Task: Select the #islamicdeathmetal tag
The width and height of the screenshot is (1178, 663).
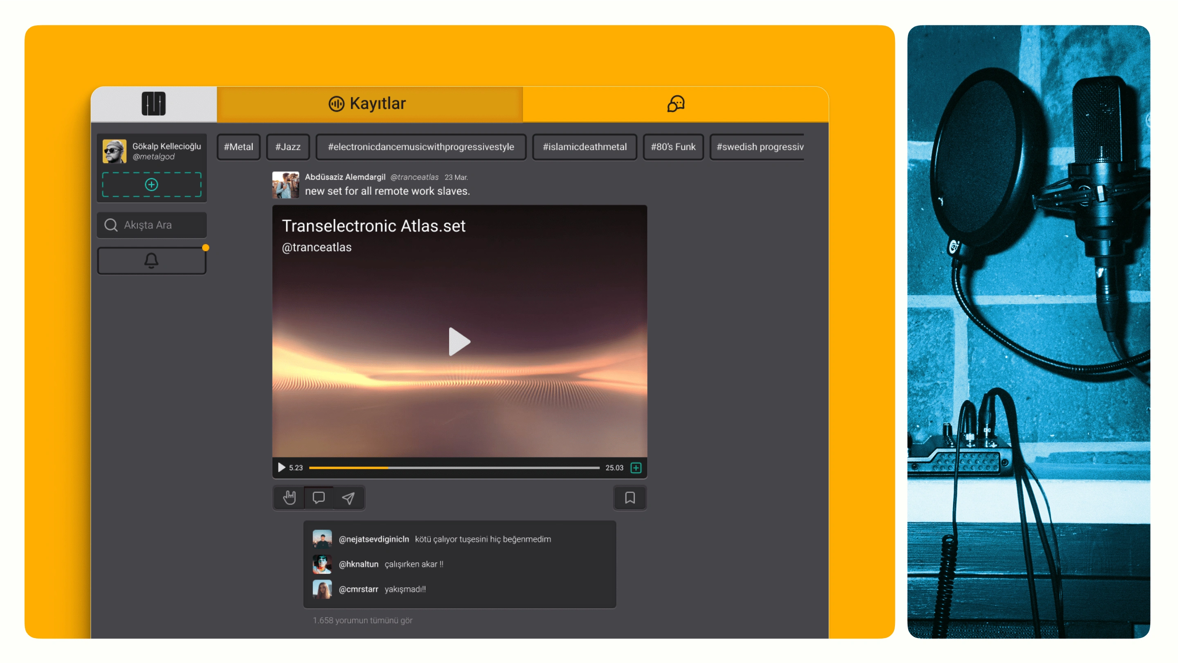Action: click(585, 147)
